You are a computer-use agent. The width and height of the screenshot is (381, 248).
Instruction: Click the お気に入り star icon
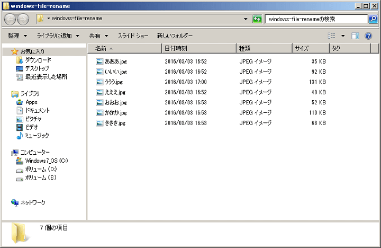pos(15,51)
